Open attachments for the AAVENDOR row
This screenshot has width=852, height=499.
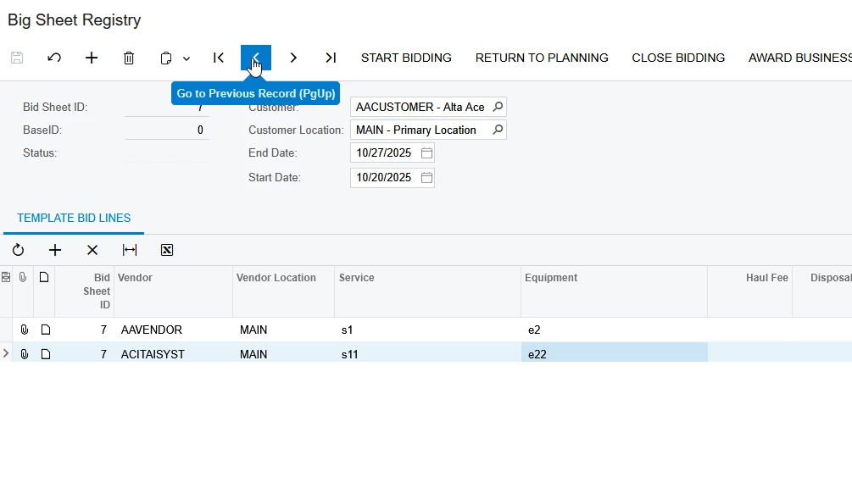point(24,330)
